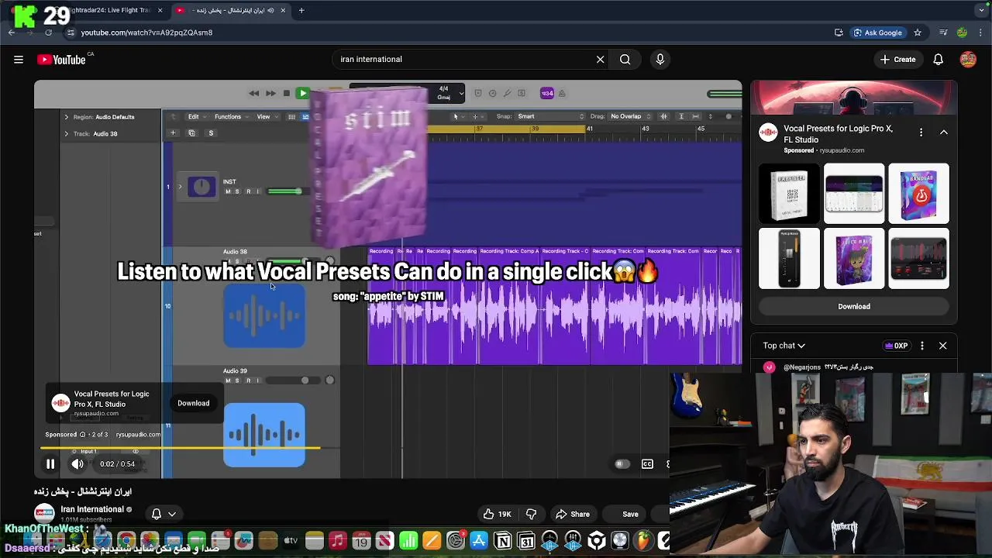
Task: Click the ad info icon beside Sponsored
Action: (82, 435)
